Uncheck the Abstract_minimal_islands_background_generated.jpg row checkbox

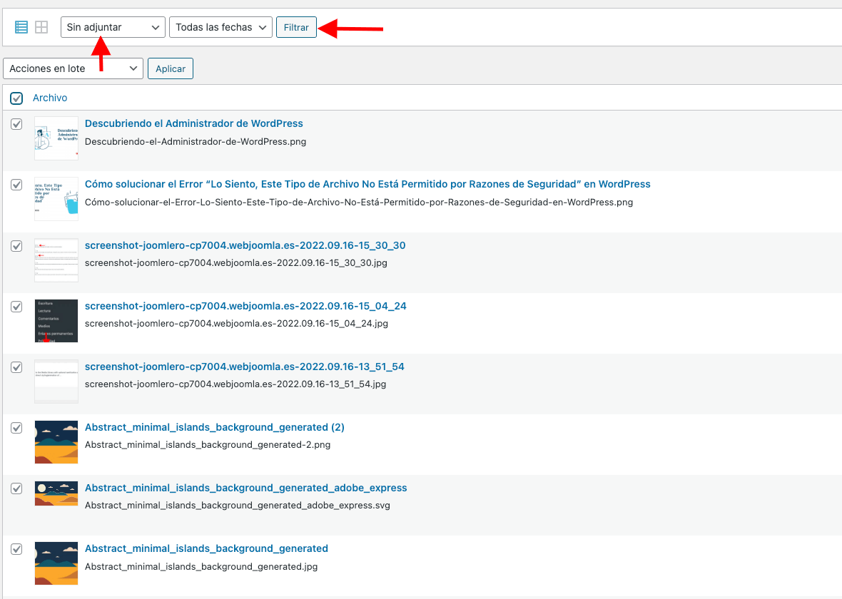(16, 549)
